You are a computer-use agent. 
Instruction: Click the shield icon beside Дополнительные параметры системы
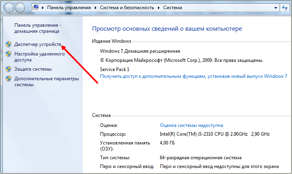pos(8,79)
